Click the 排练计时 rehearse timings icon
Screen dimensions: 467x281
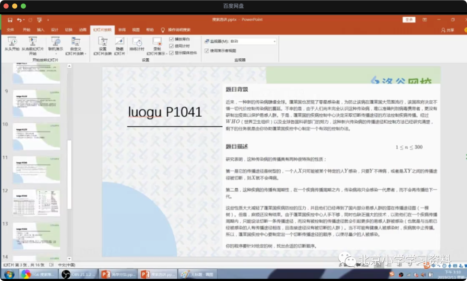[x=137, y=42]
